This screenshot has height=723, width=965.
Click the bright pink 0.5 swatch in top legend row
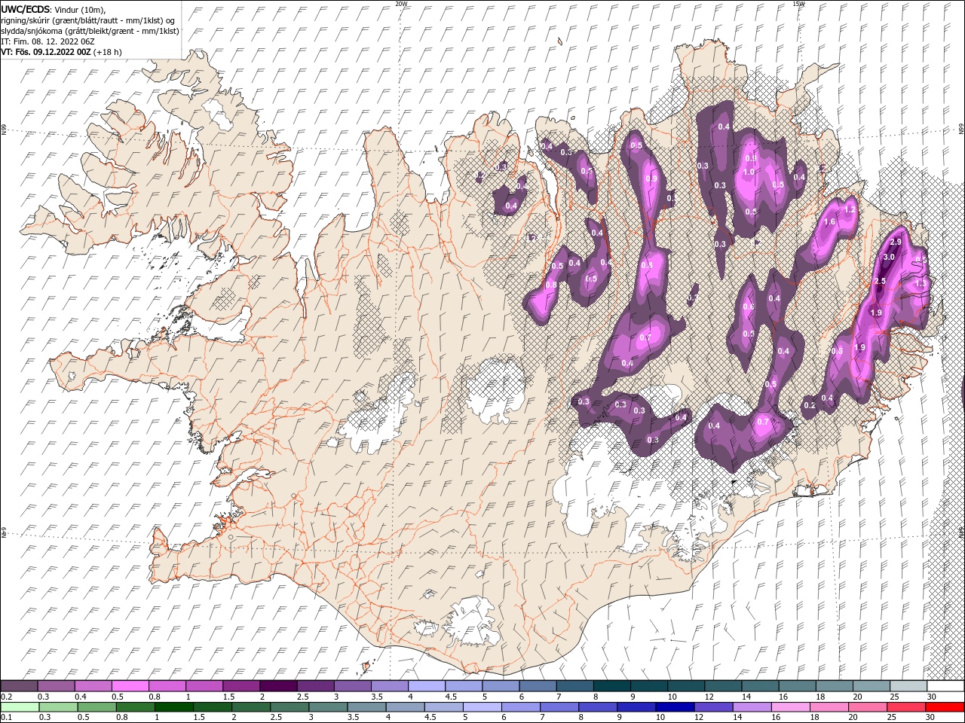(130, 686)
